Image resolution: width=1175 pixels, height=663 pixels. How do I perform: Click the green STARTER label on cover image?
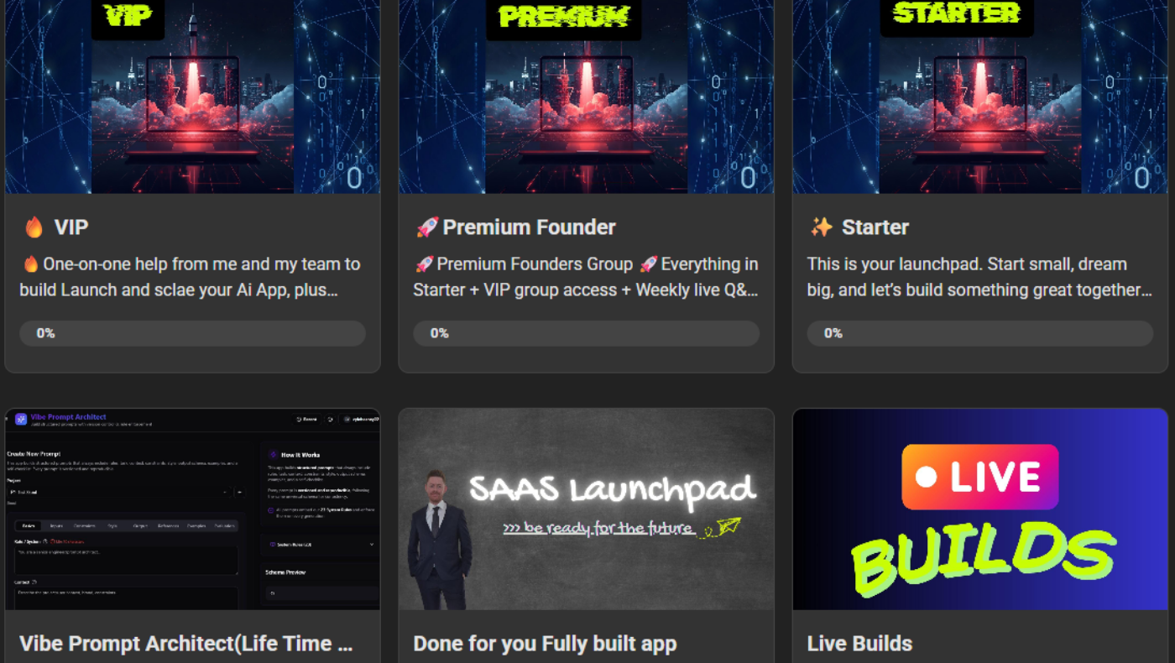956,13
